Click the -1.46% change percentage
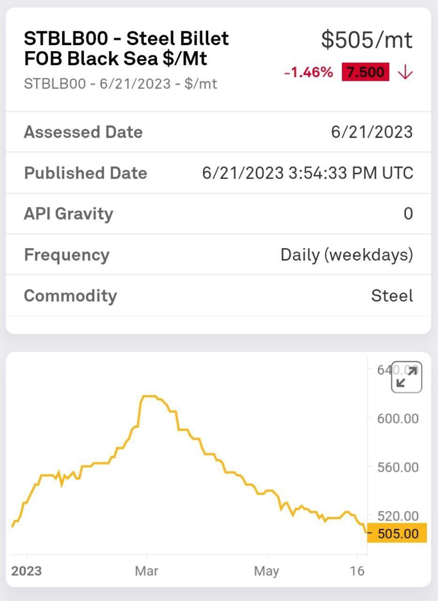Viewport: 438px width, 601px height. coord(308,73)
